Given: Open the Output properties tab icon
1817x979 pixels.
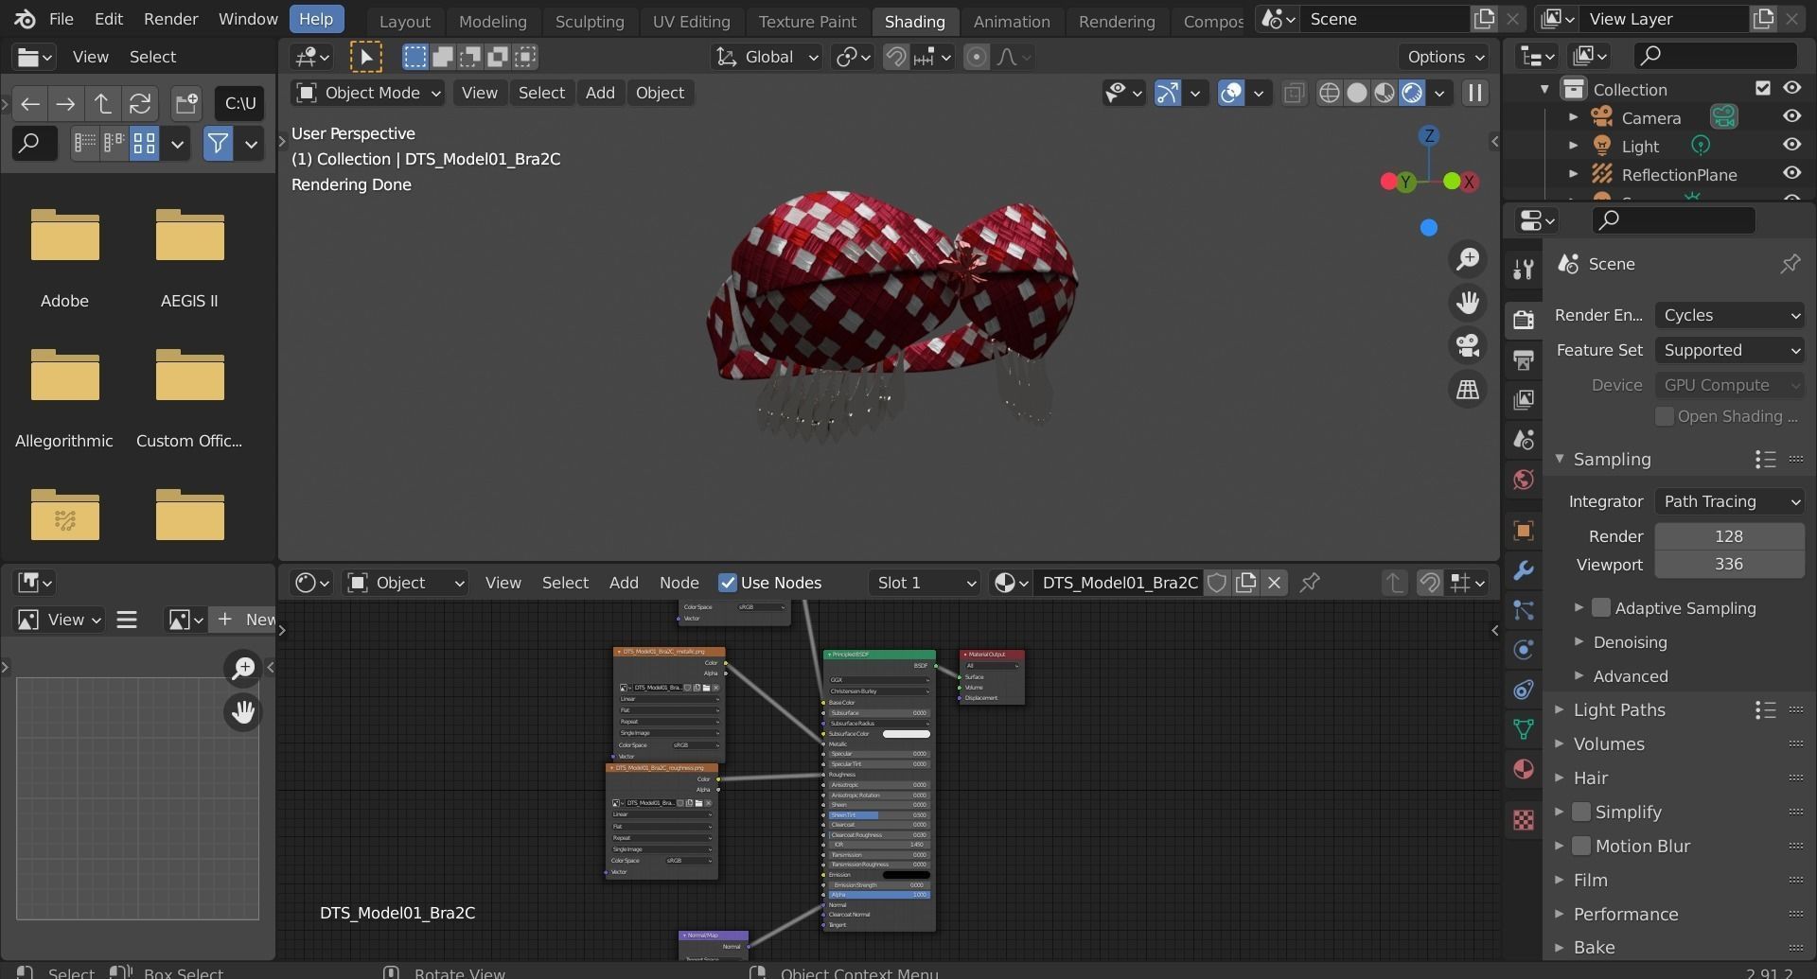Looking at the screenshot, I should click(1523, 359).
